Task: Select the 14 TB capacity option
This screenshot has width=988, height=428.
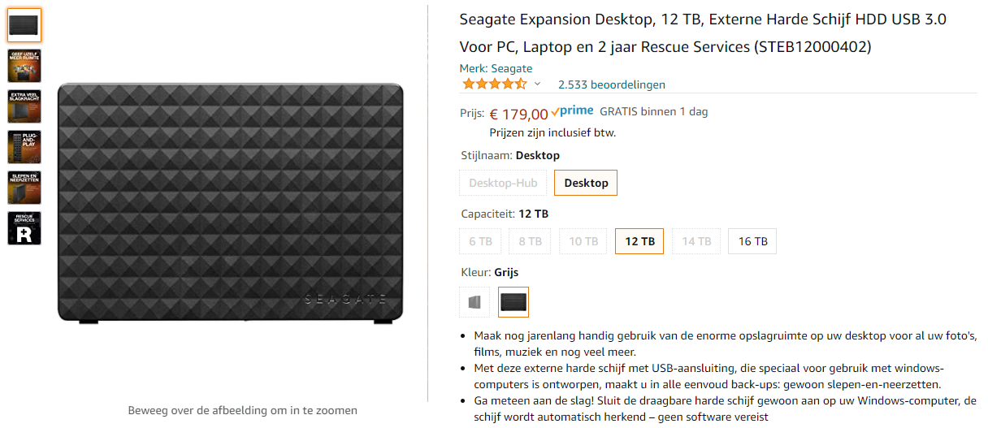Action: [x=695, y=241]
